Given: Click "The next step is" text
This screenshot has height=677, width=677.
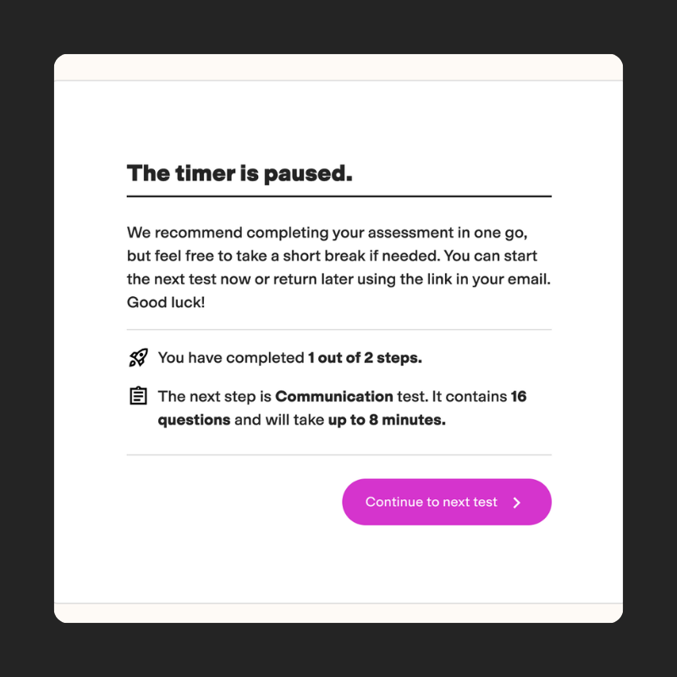Looking at the screenshot, I should [215, 396].
